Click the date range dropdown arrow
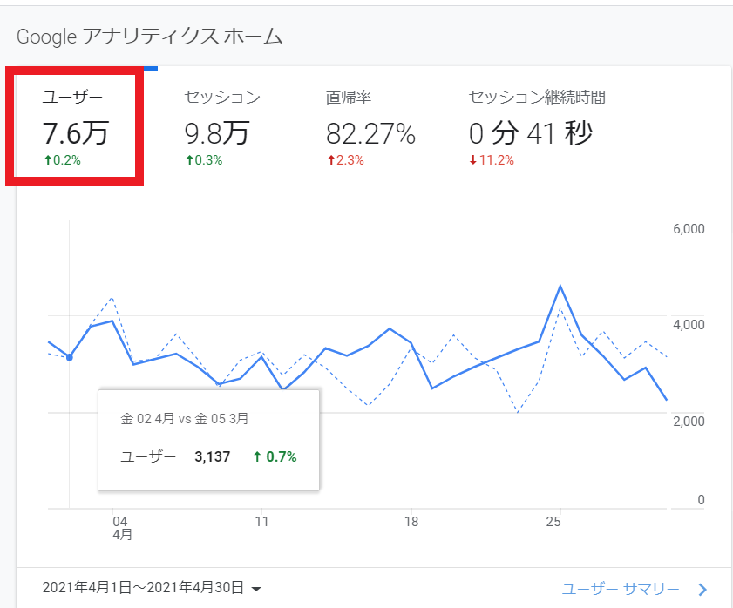This screenshot has height=608, width=733. pos(255,589)
